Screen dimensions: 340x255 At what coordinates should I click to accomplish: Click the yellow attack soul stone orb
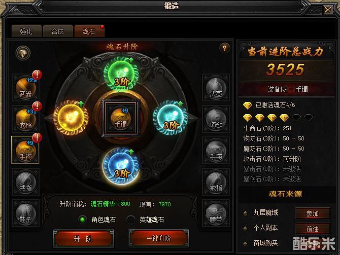[x=71, y=118]
